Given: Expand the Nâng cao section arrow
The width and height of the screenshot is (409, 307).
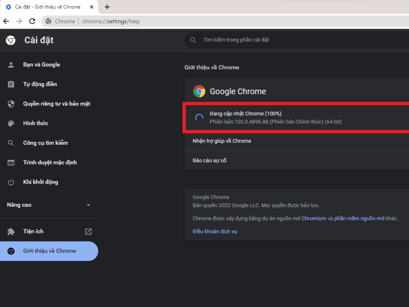Looking at the screenshot, I should click(88, 205).
